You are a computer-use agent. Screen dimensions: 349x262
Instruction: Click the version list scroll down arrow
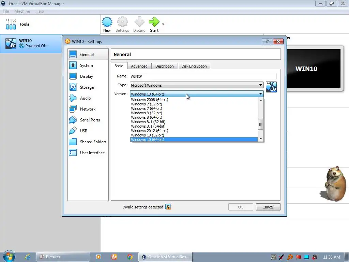(x=261, y=139)
